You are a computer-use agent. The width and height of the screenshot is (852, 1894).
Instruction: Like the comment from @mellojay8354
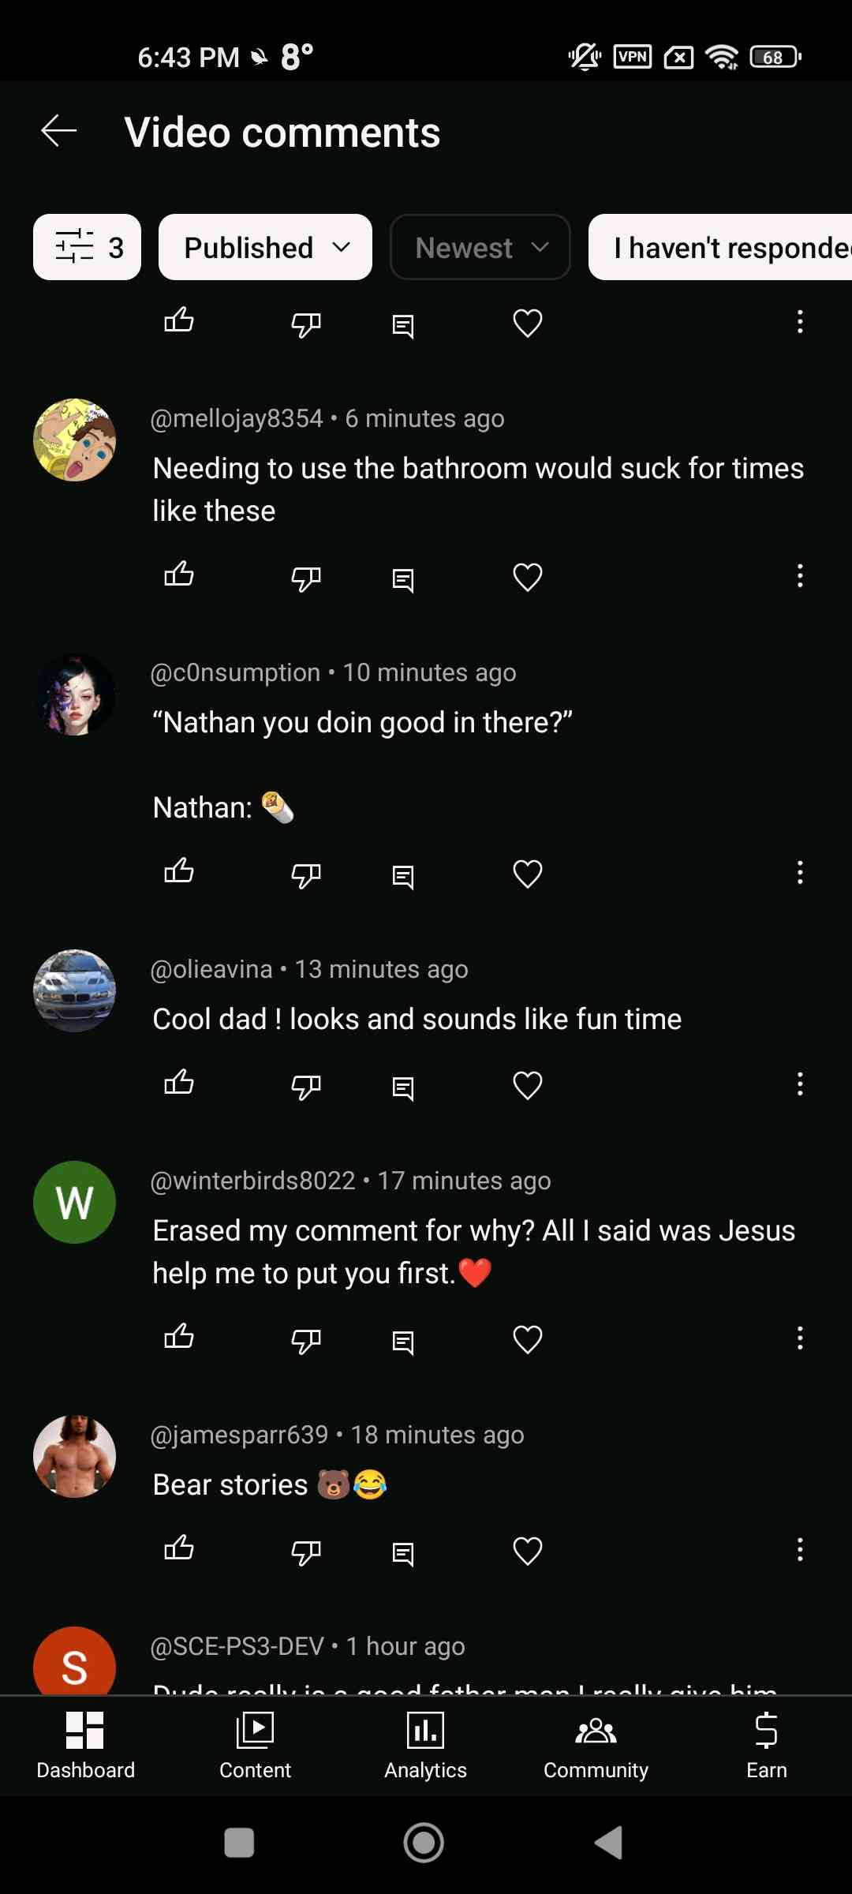179,575
